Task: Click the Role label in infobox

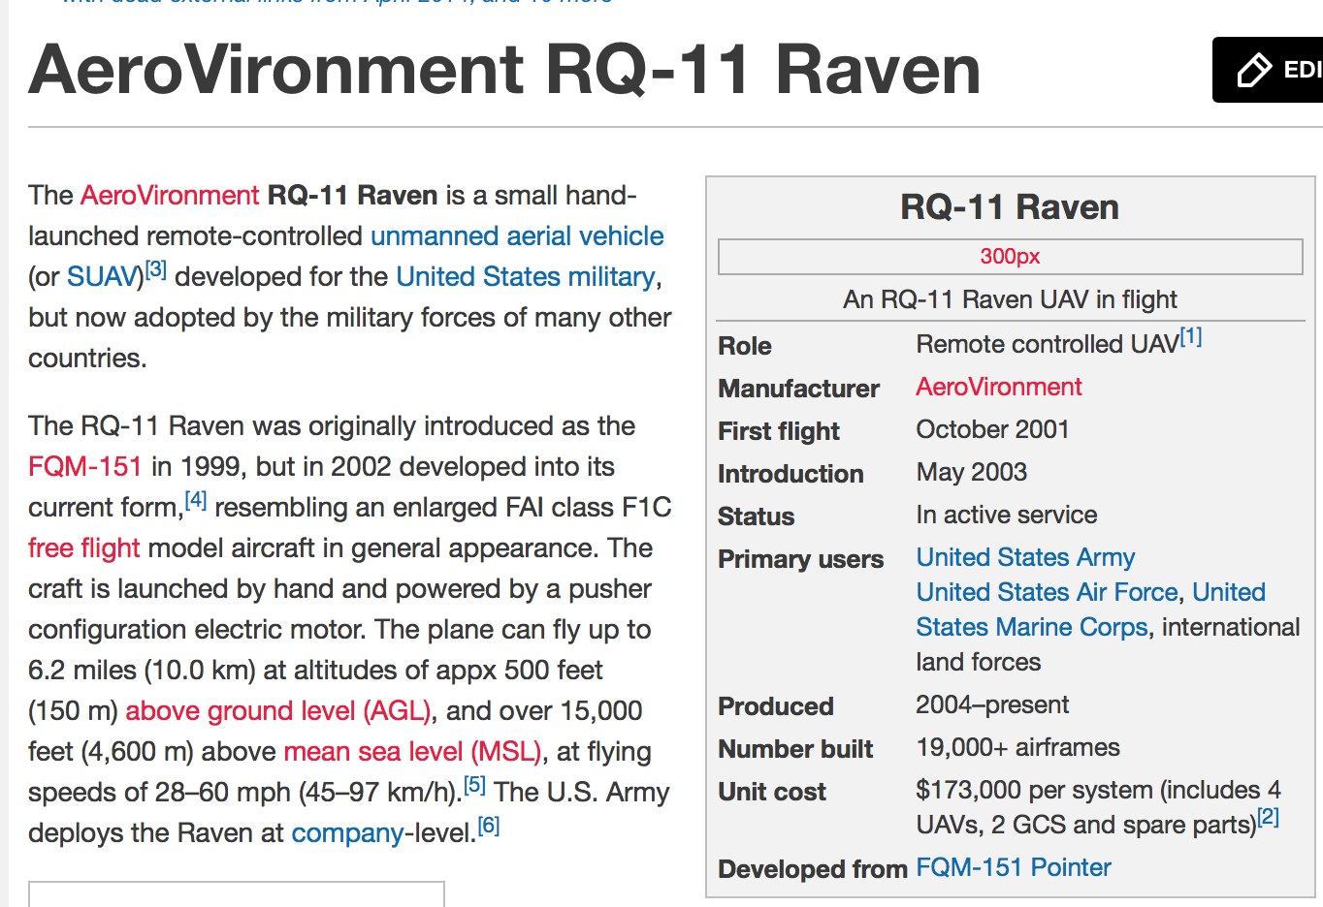Action: point(745,347)
